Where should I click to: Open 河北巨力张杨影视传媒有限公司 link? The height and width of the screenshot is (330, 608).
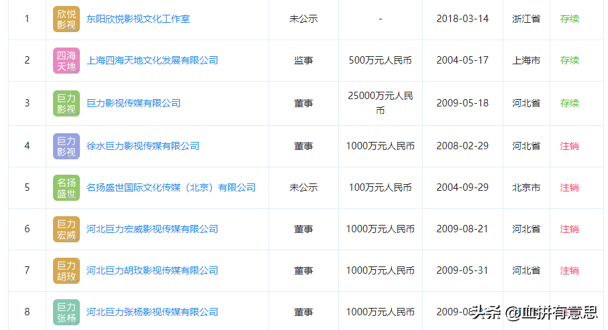coord(152,312)
